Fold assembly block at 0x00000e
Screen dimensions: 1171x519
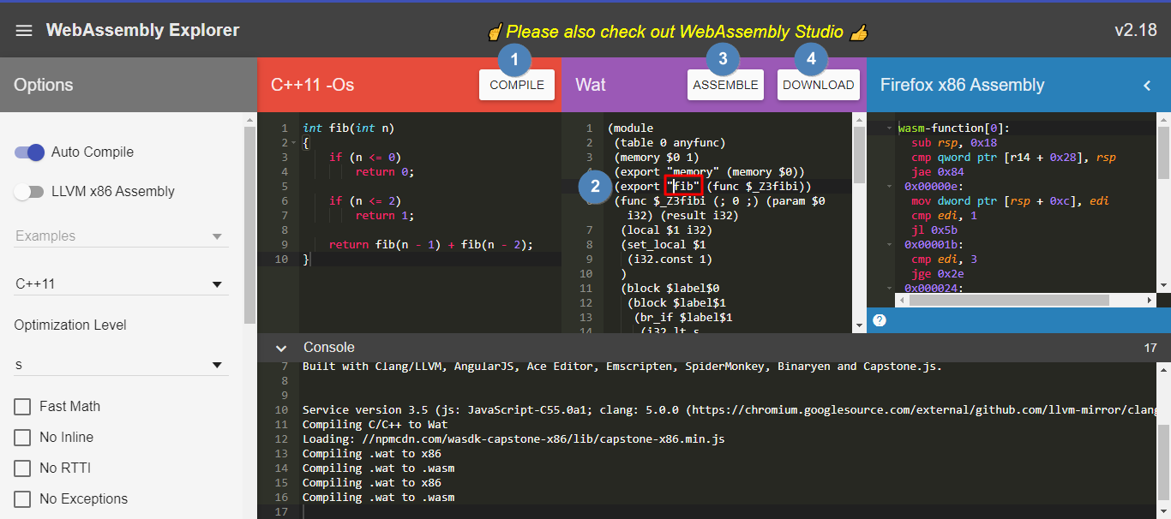coord(889,186)
